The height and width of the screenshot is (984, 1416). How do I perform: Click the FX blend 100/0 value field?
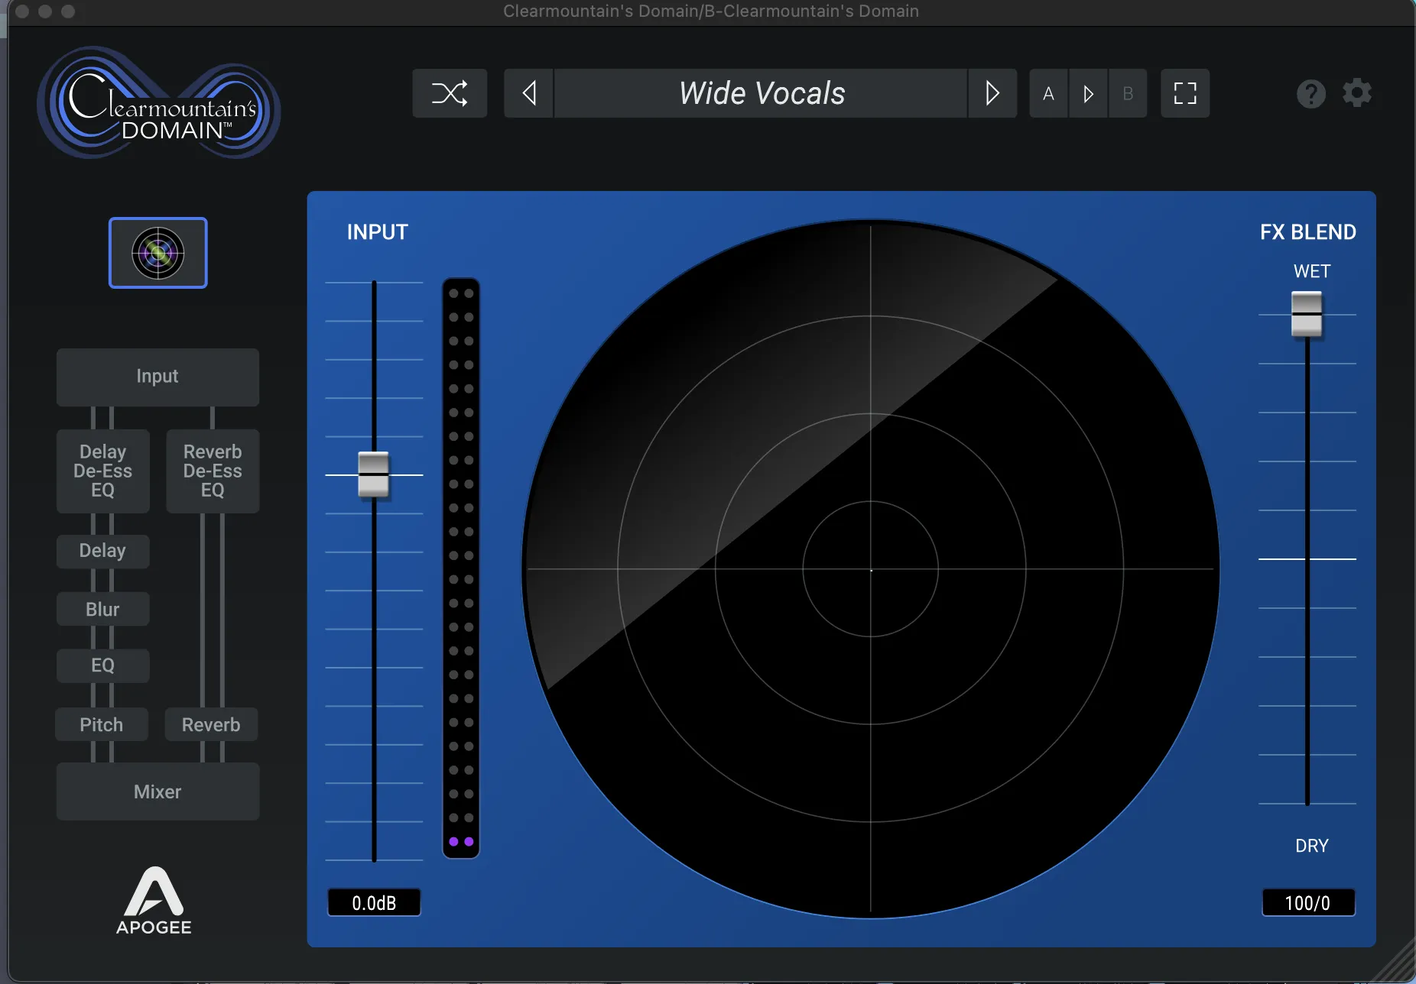click(x=1307, y=903)
